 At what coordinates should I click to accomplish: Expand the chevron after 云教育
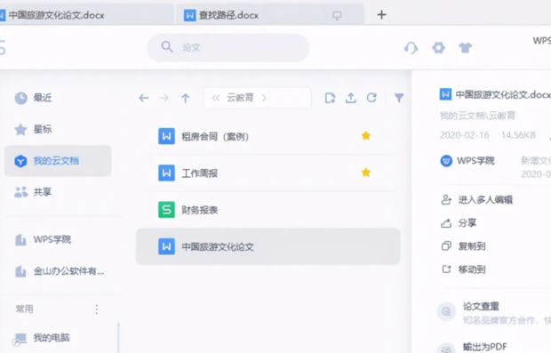pyautogui.click(x=264, y=98)
